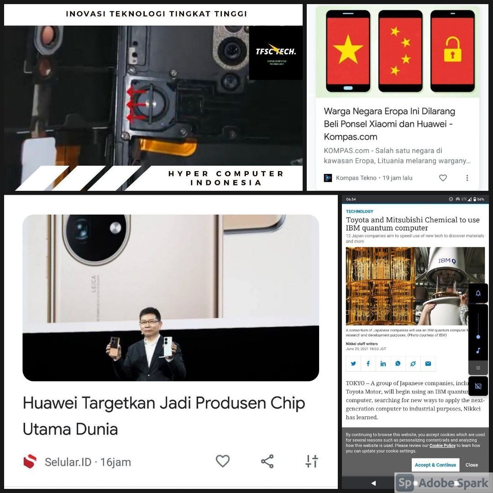Tap the Kompas Tekno source logo
493x493 pixels.
click(328, 178)
